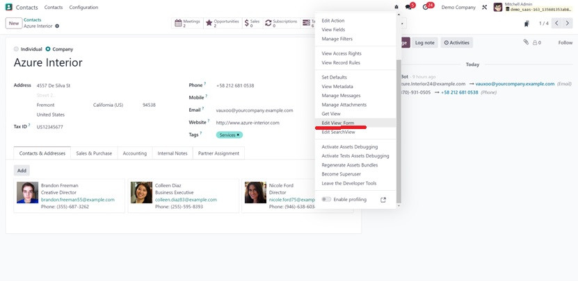
Task: Click the Activities button
Action: tap(457, 42)
